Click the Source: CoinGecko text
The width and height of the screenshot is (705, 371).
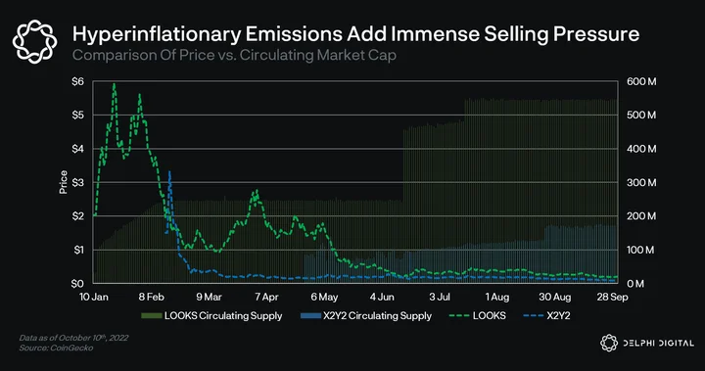coord(56,348)
